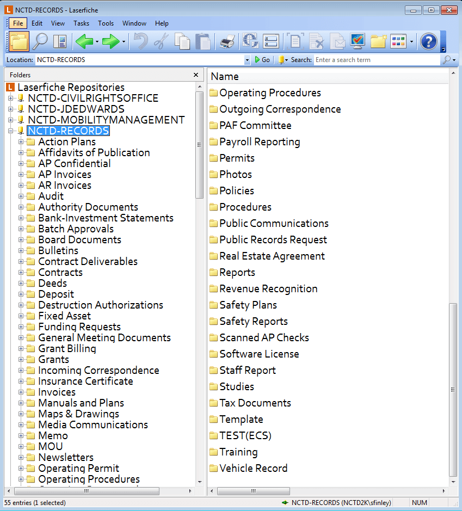Click the New Folder icon with sparkle

tap(378, 41)
